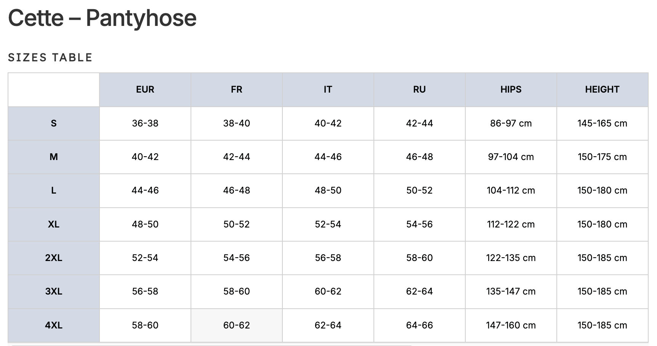Select the 145-165 cm height cell
Image resolution: width=657 pixels, height=346 pixels.
[x=602, y=123]
